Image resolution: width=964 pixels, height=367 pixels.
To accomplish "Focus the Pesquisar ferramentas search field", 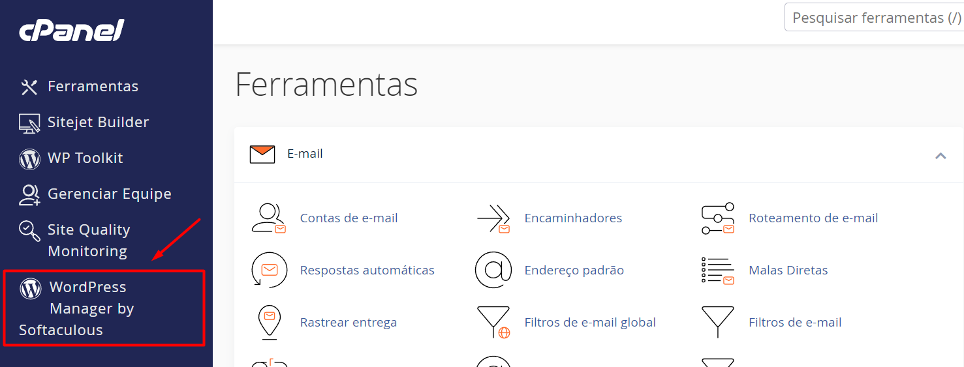I will [874, 18].
